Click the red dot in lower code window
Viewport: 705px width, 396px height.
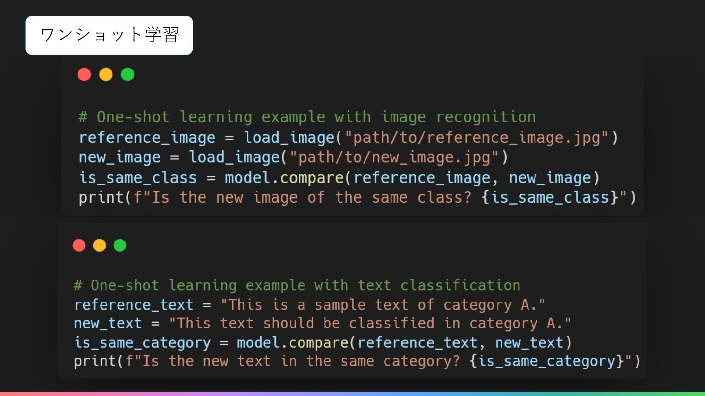[x=79, y=245]
